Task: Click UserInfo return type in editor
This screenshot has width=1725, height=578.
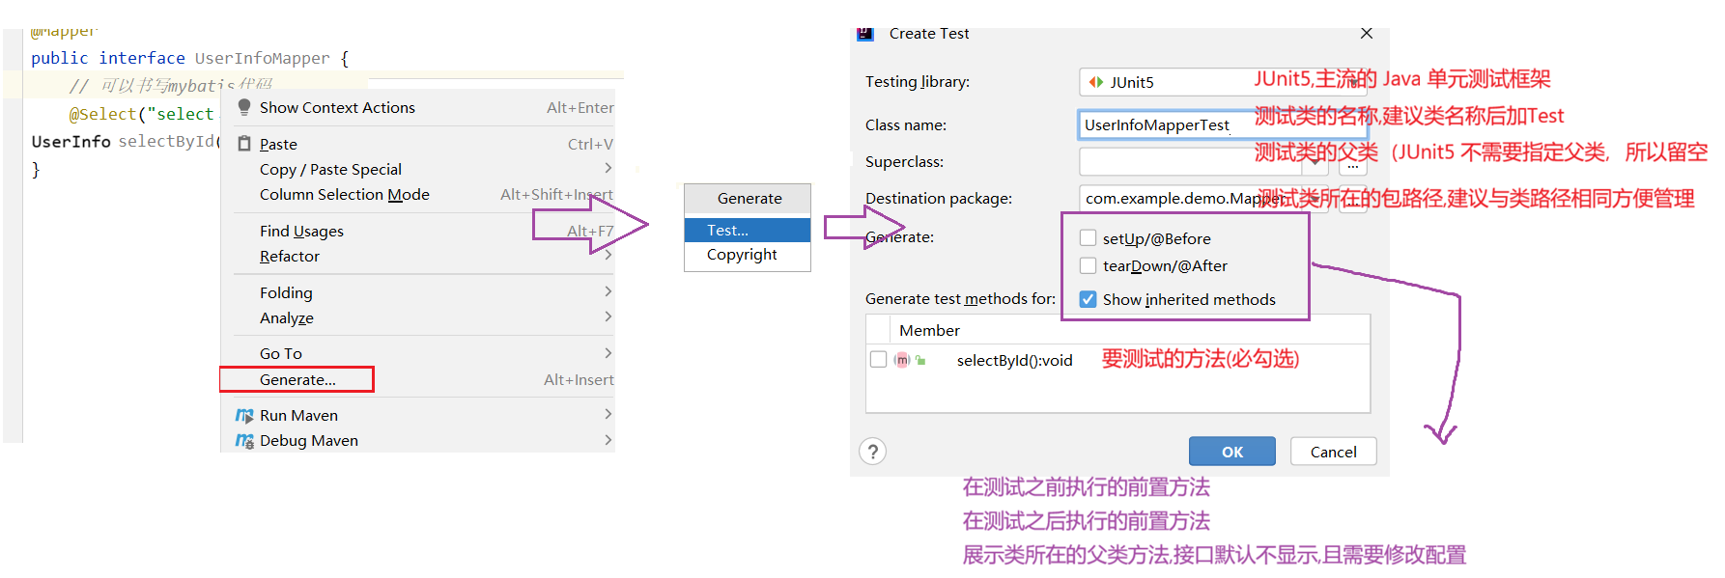Action: [x=71, y=142]
